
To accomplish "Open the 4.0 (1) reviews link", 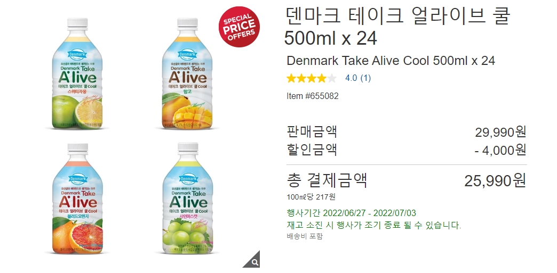I will [x=358, y=78].
